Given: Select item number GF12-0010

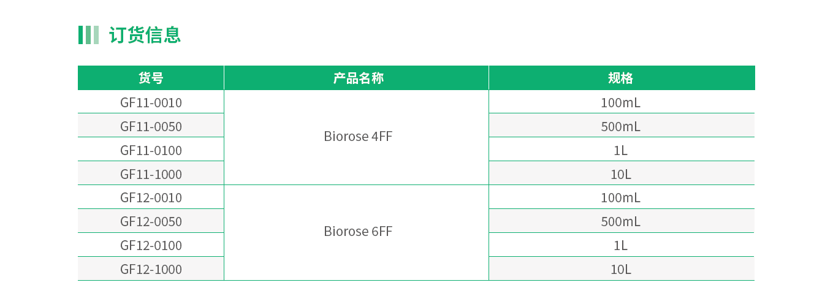Looking at the screenshot, I should click(151, 197).
